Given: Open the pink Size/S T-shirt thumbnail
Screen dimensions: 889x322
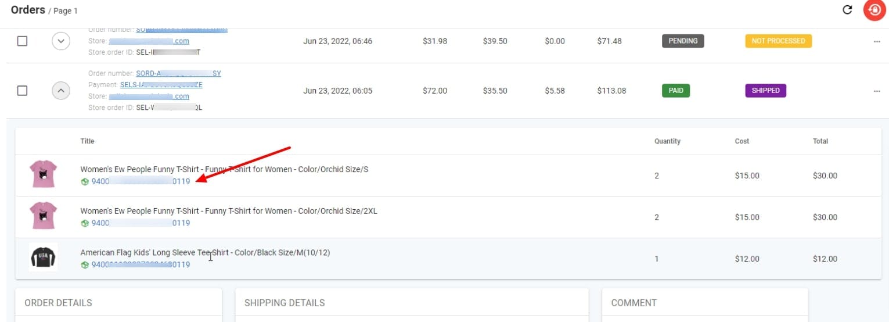Looking at the screenshot, I should coord(44,174).
